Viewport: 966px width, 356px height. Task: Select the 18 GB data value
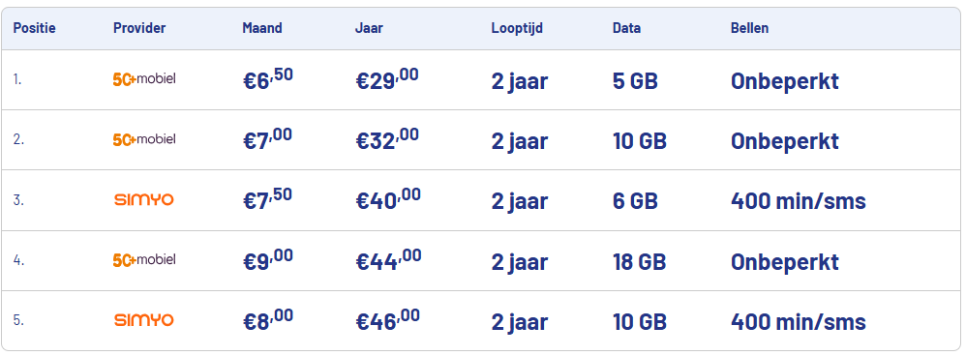(x=639, y=261)
